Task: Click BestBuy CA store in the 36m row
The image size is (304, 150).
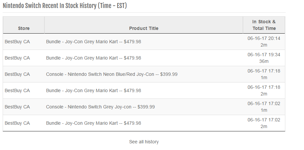Action: pos(17,58)
